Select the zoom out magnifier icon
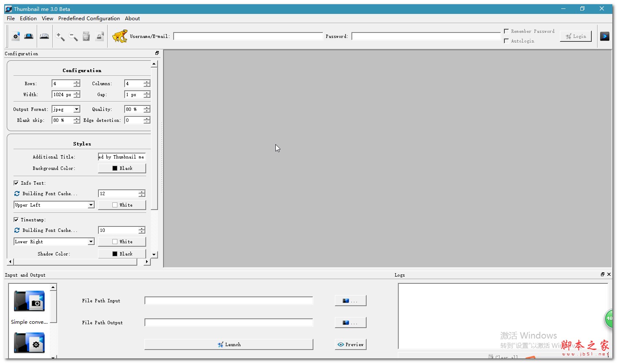This screenshot has height=363, width=617. click(x=73, y=37)
